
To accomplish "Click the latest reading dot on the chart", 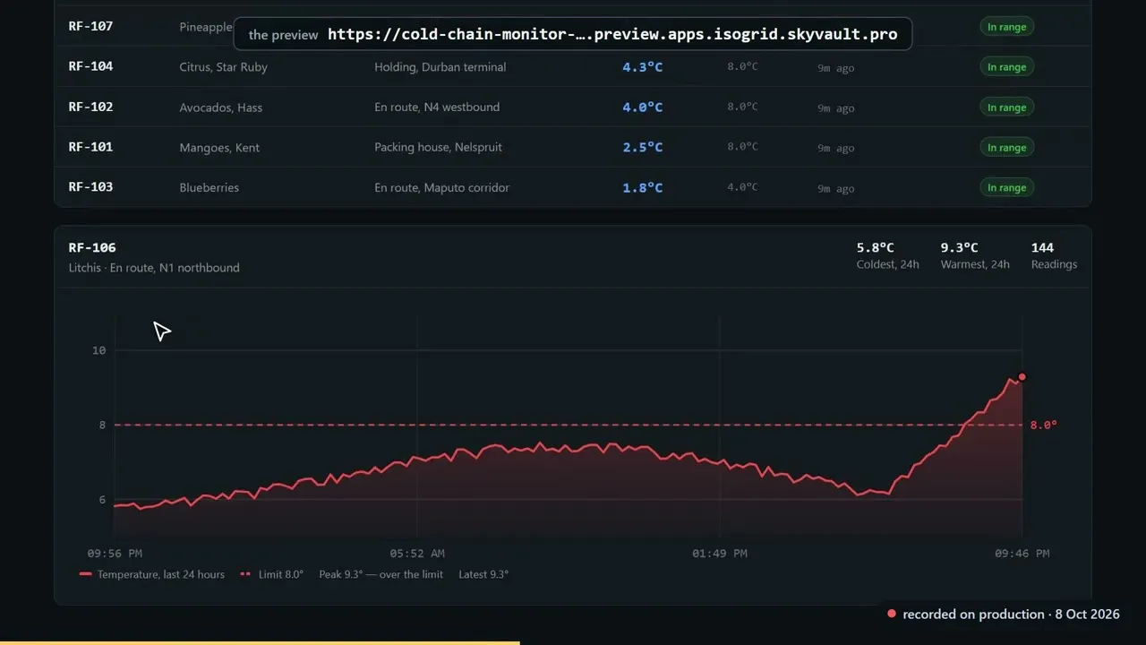I will tap(1022, 377).
